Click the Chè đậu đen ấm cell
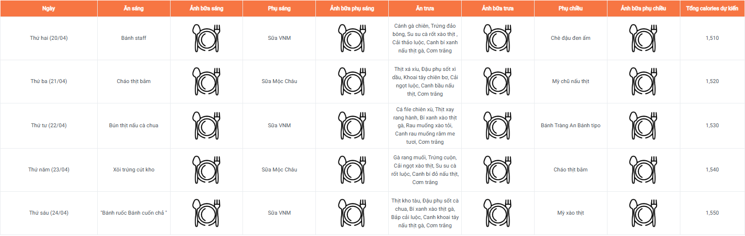745x236 pixels. 571,38
